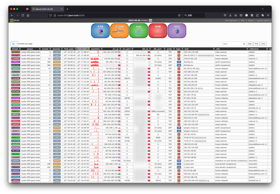Focus the browser search box
The width and height of the screenshot is (280, 194).
(194, 15)
